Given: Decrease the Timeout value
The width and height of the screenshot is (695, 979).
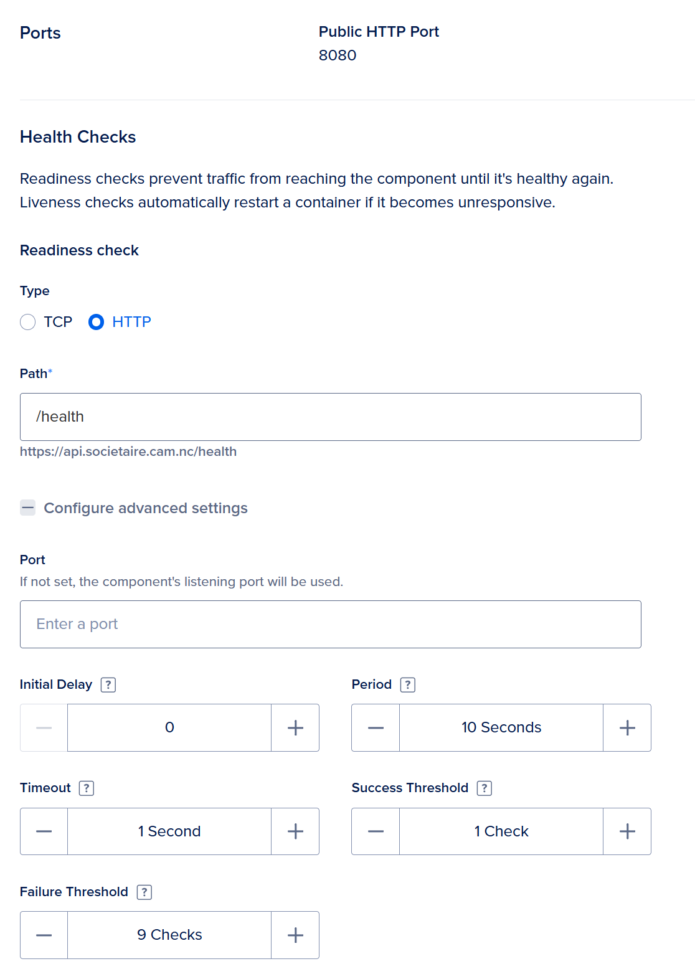Looking at the screenshot, I should (44, 831).
